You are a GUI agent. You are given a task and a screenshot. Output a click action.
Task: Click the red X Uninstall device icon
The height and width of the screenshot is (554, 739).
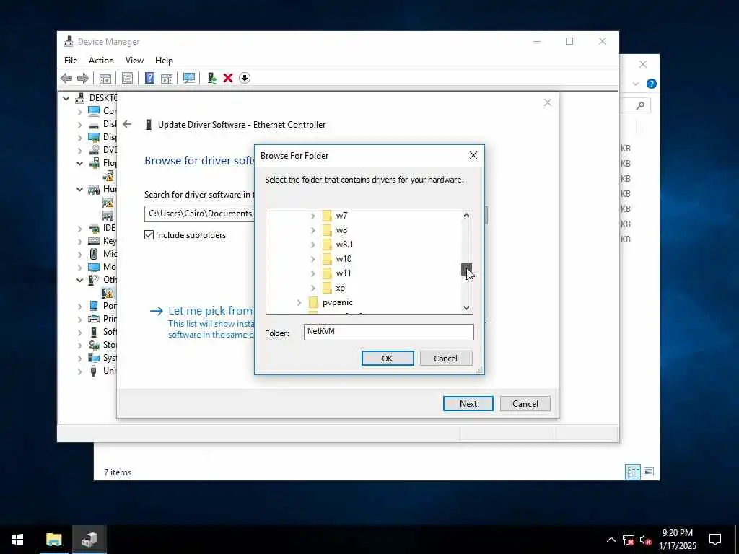click(228, 78)
